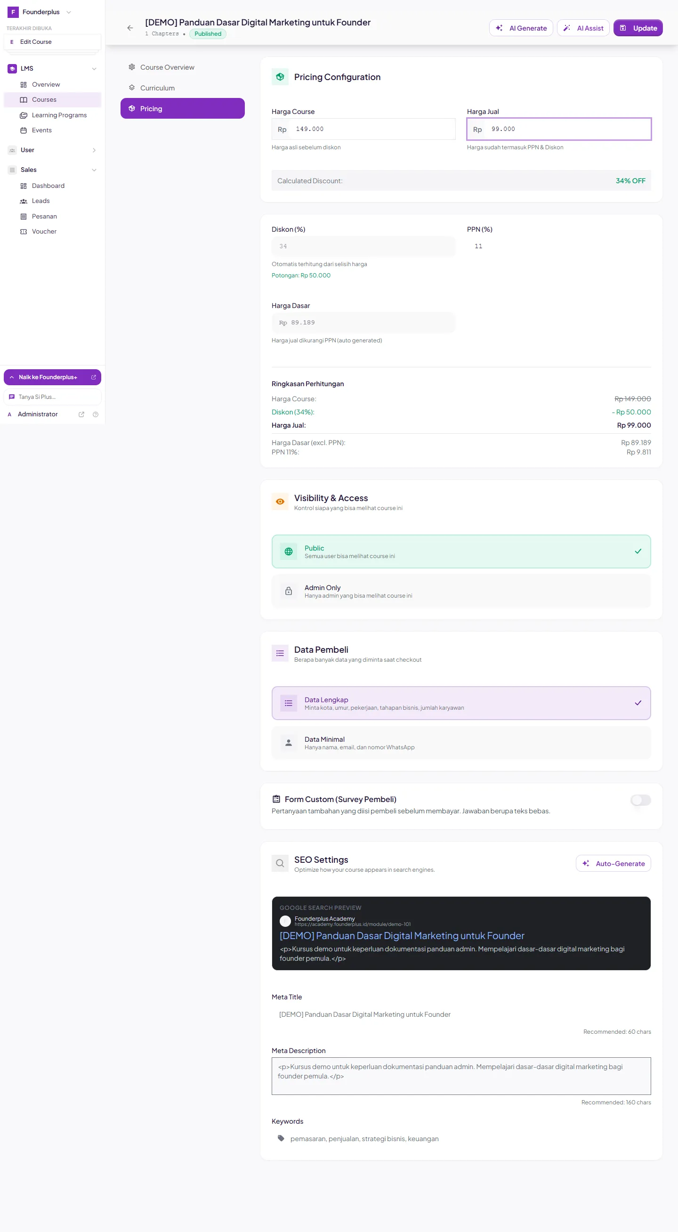The image size is (678, 1232).
Task: Click the Potongan: Rp 50.000 text
Action: click(x=301, y=276)
